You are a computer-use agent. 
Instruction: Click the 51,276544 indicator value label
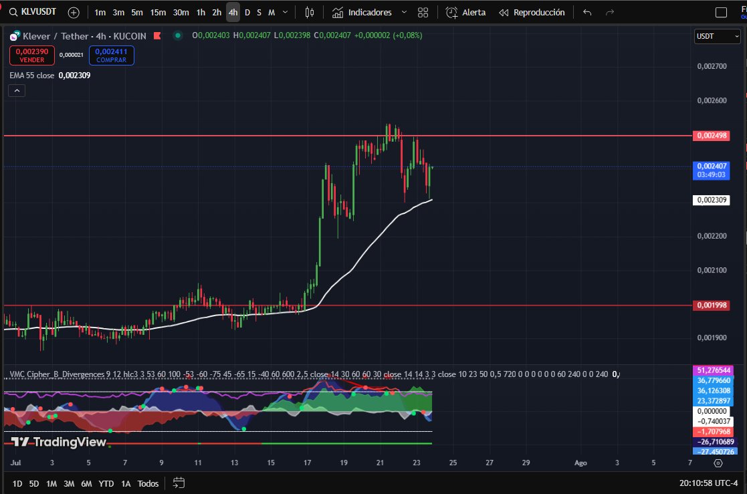click(x=713, y=370)
